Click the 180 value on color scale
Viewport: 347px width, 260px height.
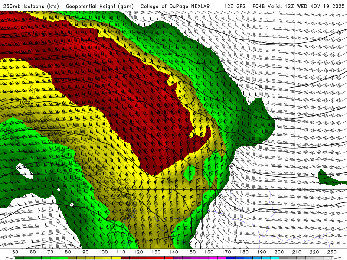click(244, 252)
